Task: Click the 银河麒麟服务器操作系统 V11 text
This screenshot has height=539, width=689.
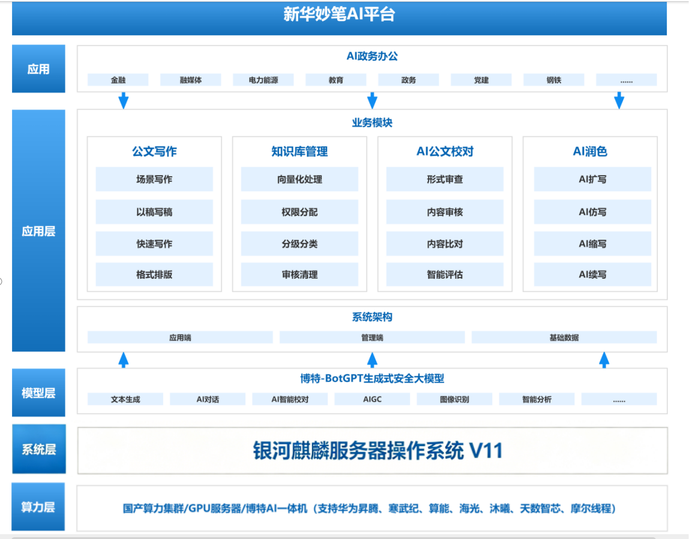Action: (x=378, y=451)
